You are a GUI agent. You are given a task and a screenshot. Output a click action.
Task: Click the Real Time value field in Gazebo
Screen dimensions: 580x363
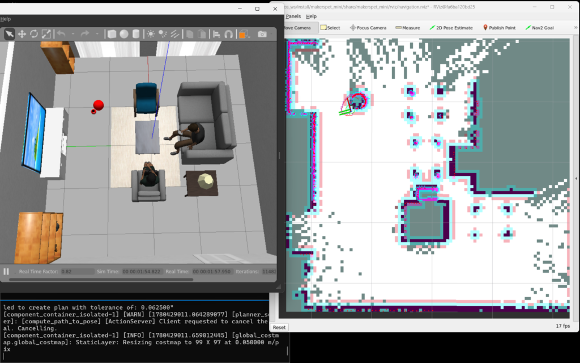(x=212, y=272)
